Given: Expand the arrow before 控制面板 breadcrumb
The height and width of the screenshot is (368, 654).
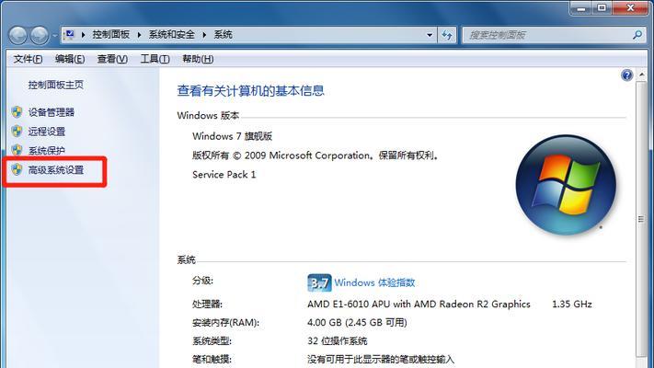Looking at the screenshot, I should [84, 35].
